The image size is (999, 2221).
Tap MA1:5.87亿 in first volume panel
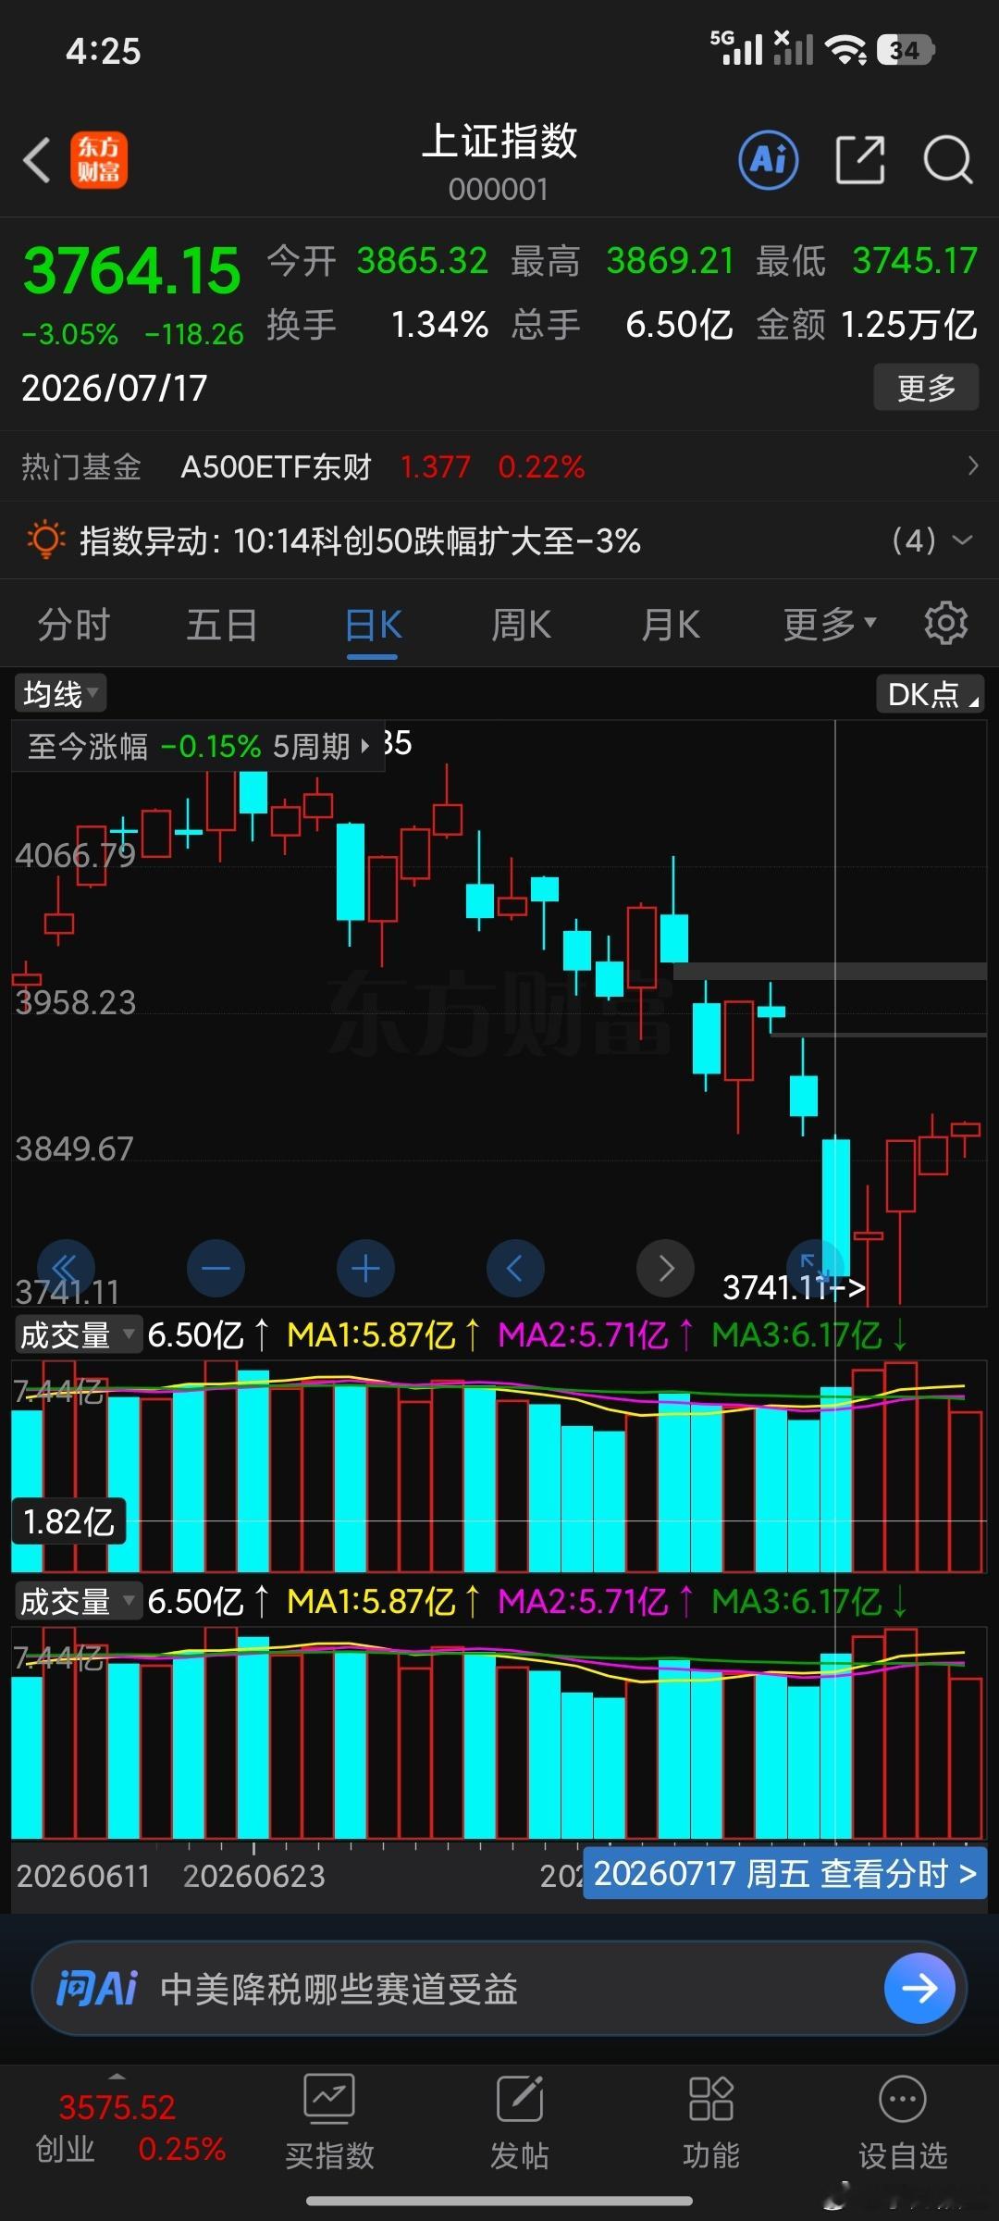tap(370, 1334)
